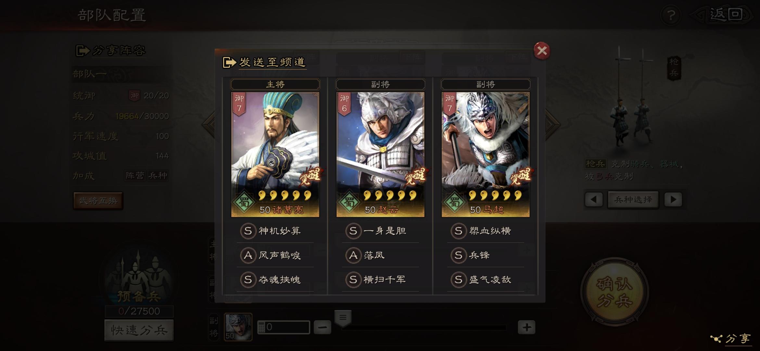Open 诸葛亮 general card

tap(275, 154)
